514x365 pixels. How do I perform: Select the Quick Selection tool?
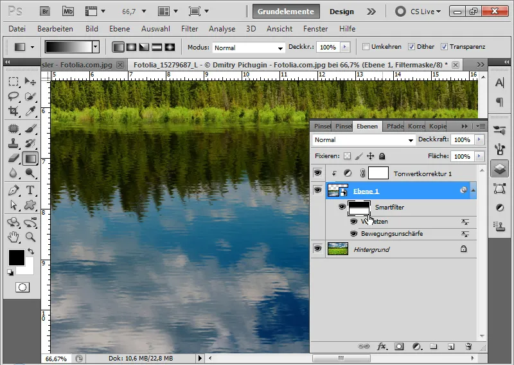tap(30, 96)
